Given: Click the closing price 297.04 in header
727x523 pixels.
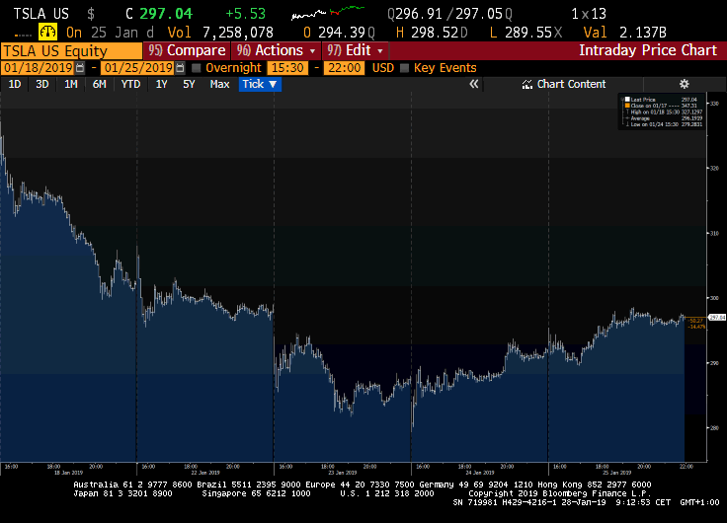Looking at the screenshot, I should point(166,14).
